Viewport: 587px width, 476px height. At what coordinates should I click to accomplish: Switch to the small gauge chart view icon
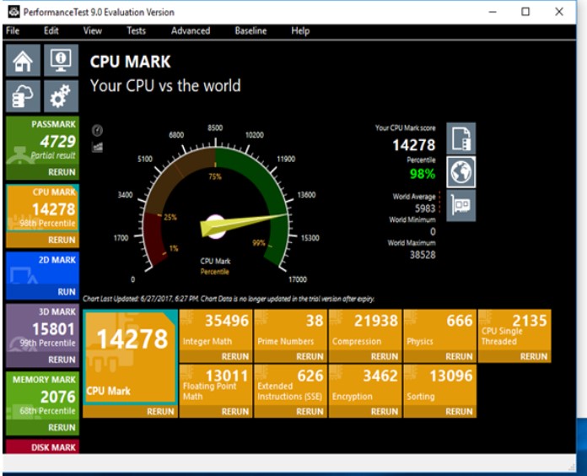tap(96, 130)
